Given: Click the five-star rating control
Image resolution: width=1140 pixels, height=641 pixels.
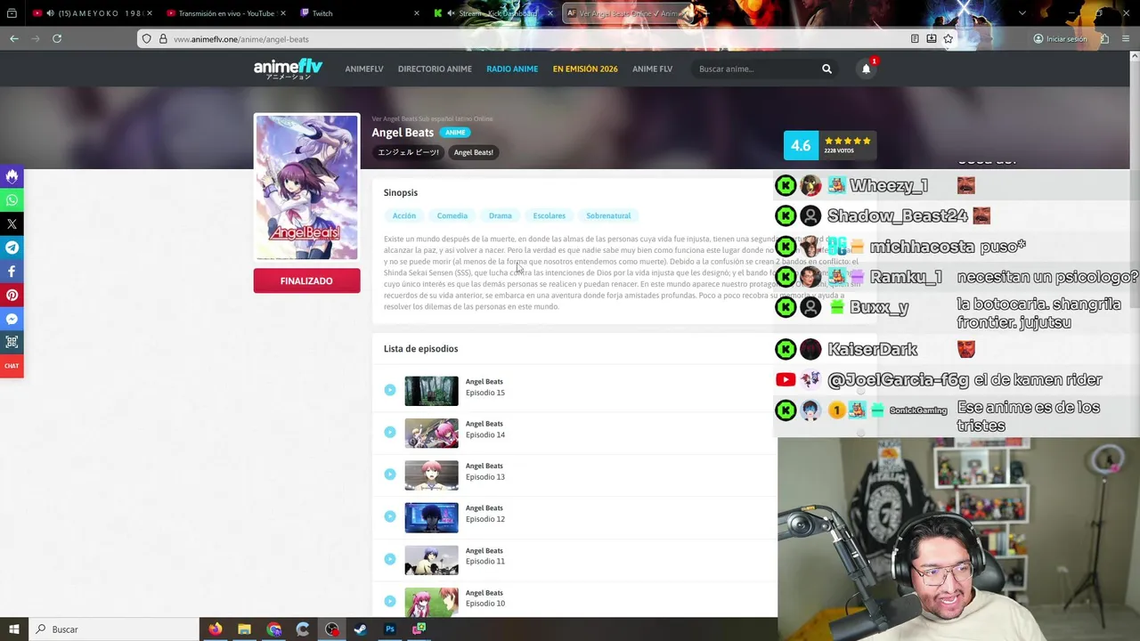Looking at the screenshot, I should tap(847, 141).
